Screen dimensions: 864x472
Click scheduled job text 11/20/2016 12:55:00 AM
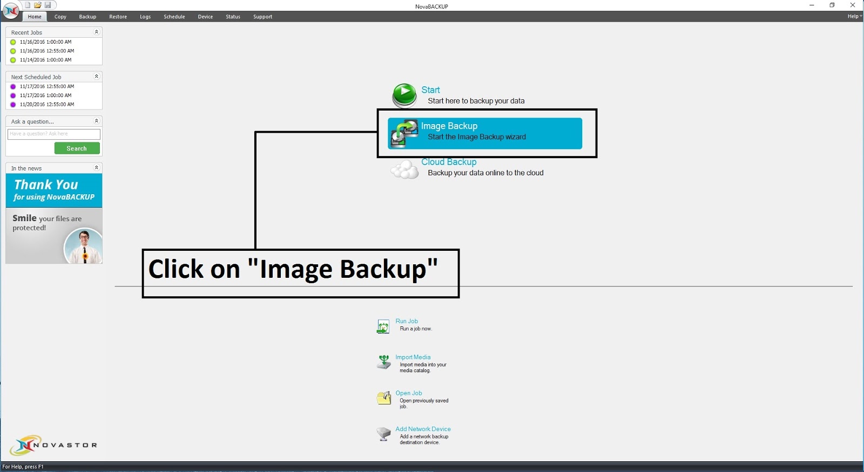click(47, 105)
